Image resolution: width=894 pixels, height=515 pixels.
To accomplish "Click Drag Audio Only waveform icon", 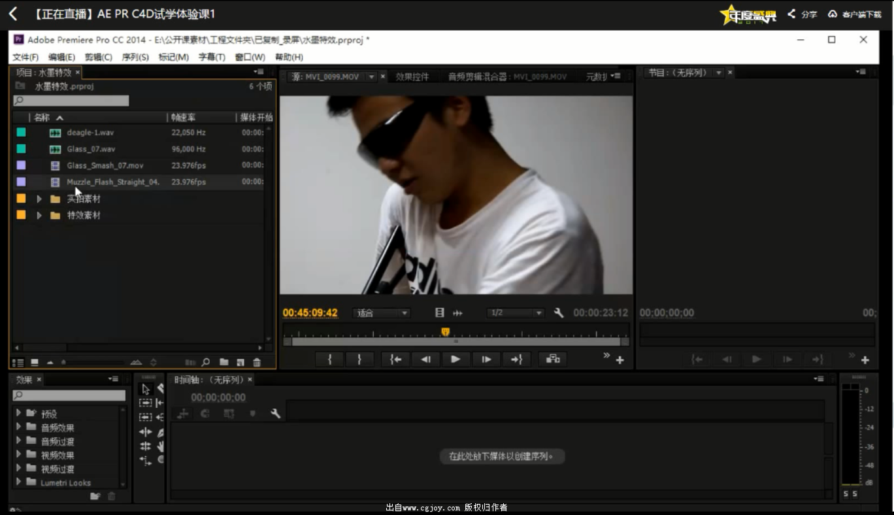I will pos(457,313).
